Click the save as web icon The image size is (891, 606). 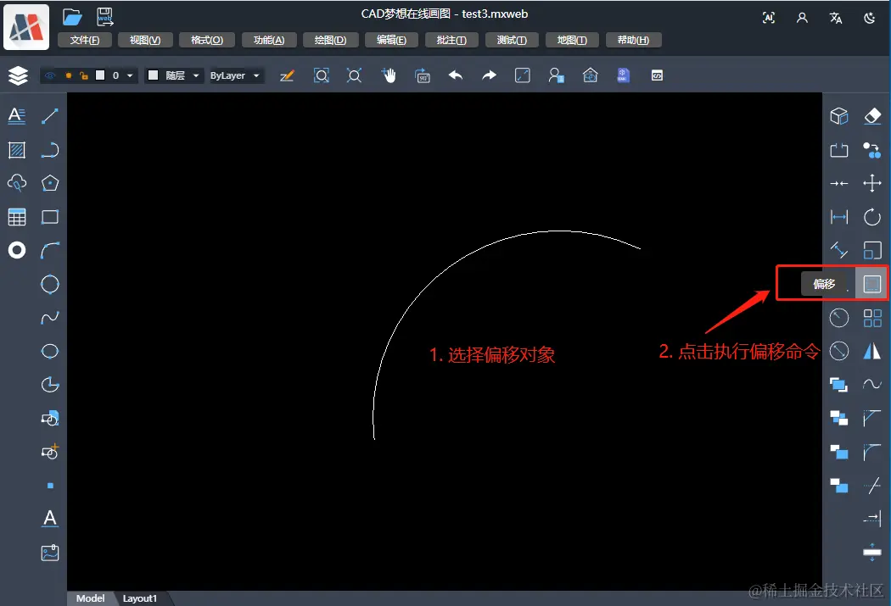105,17
